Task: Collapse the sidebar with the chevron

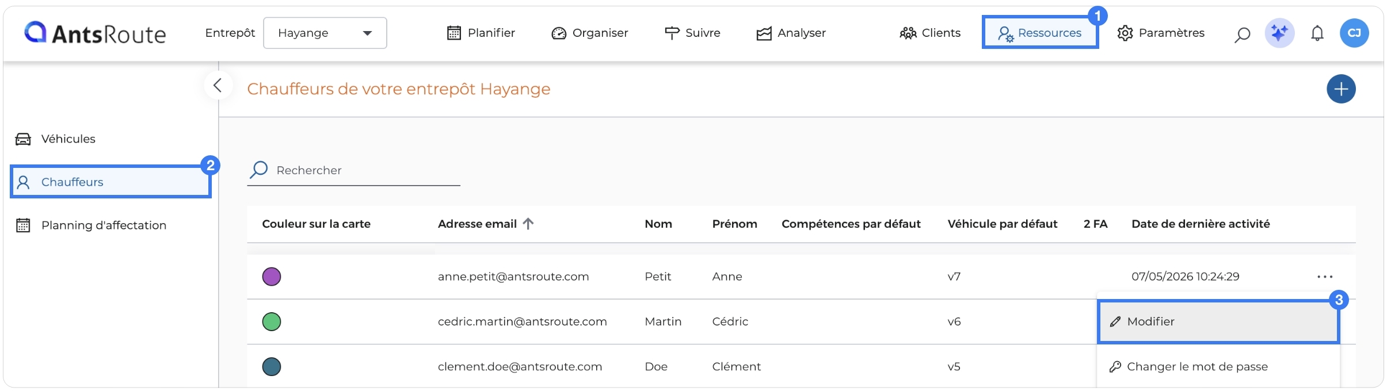Action: coord(218,86)
